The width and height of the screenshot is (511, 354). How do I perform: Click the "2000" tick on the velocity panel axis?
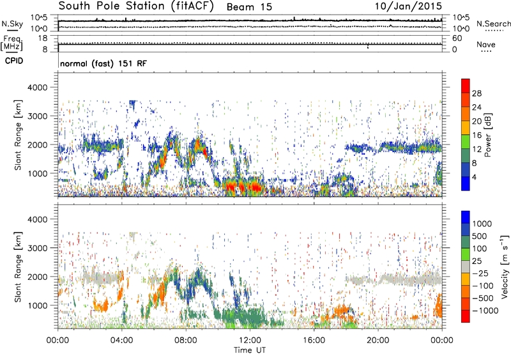(37, 277)
